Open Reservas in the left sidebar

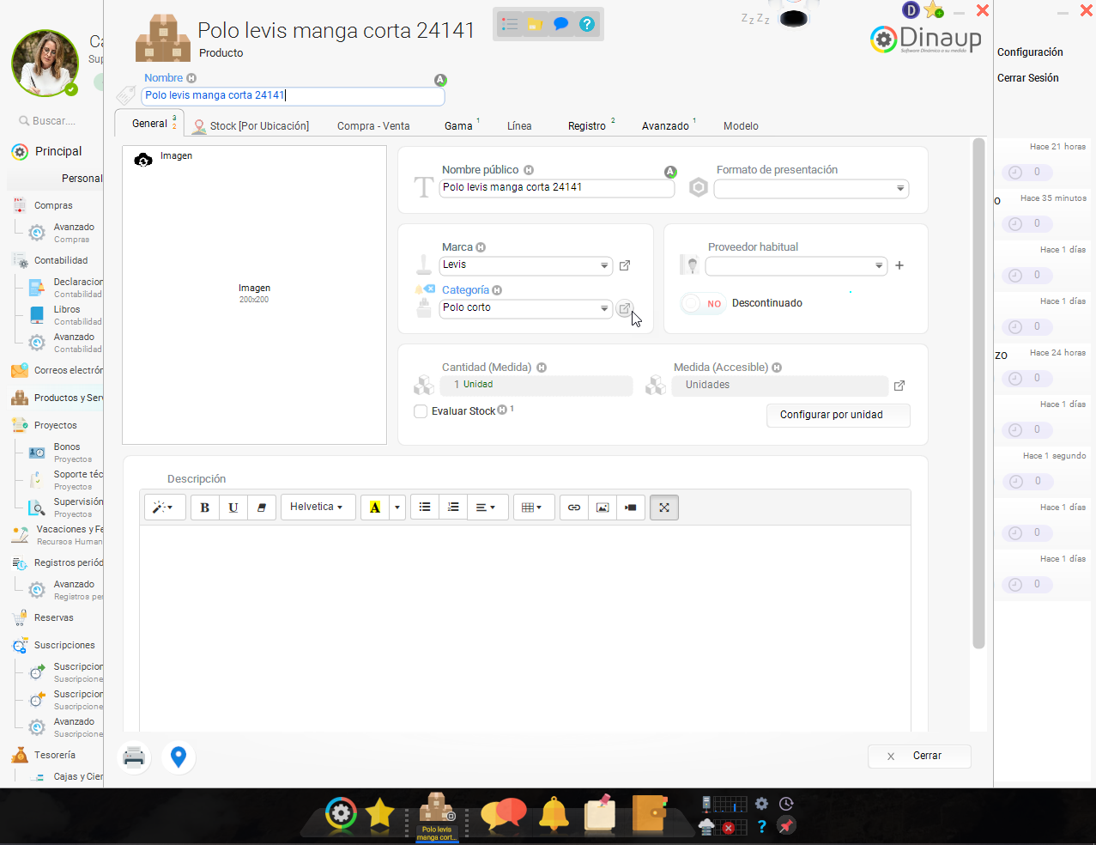54,618
